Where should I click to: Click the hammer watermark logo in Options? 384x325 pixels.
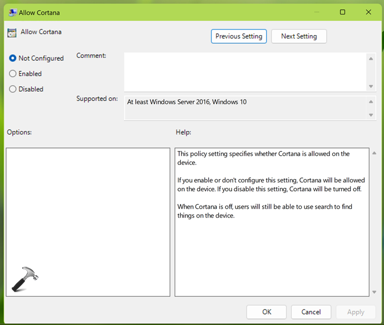[24, 279]
